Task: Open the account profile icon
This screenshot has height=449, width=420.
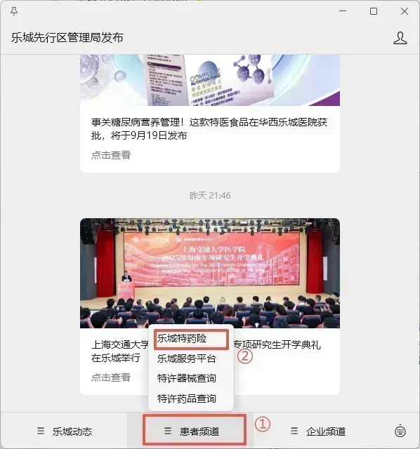Action: tap(400, 38)
